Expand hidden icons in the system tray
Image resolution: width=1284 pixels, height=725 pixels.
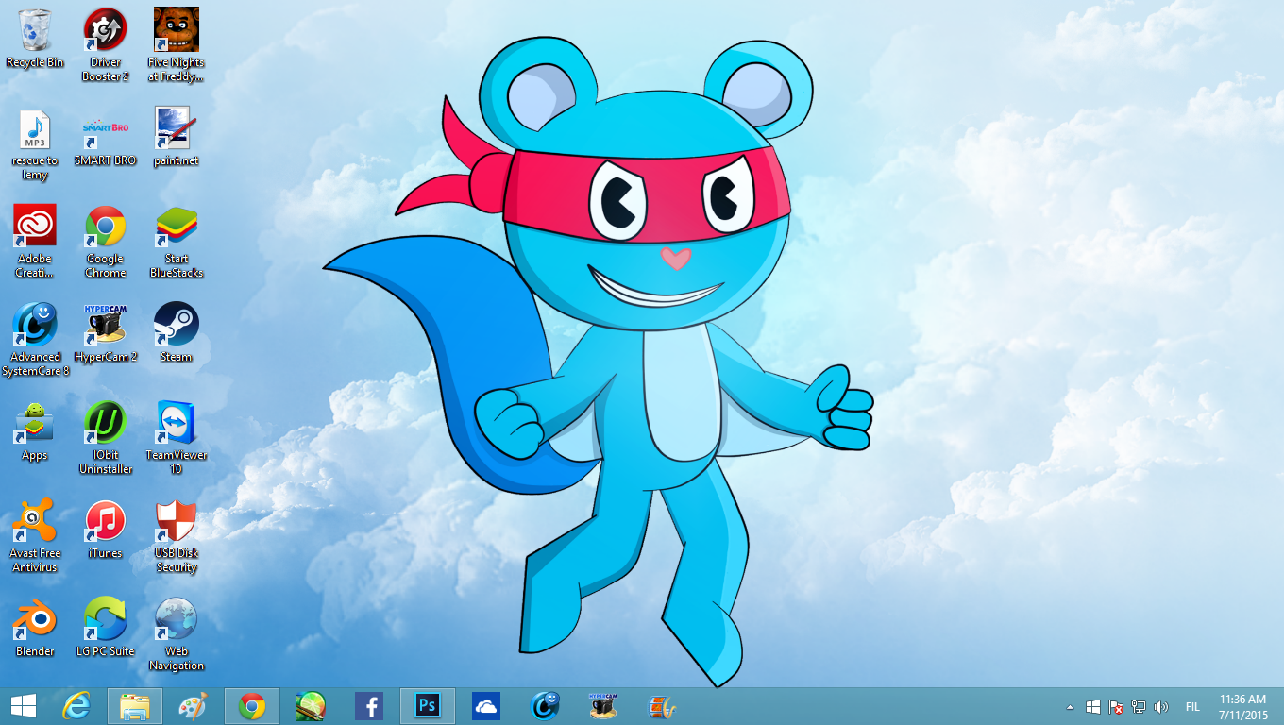click(1070, 705)
